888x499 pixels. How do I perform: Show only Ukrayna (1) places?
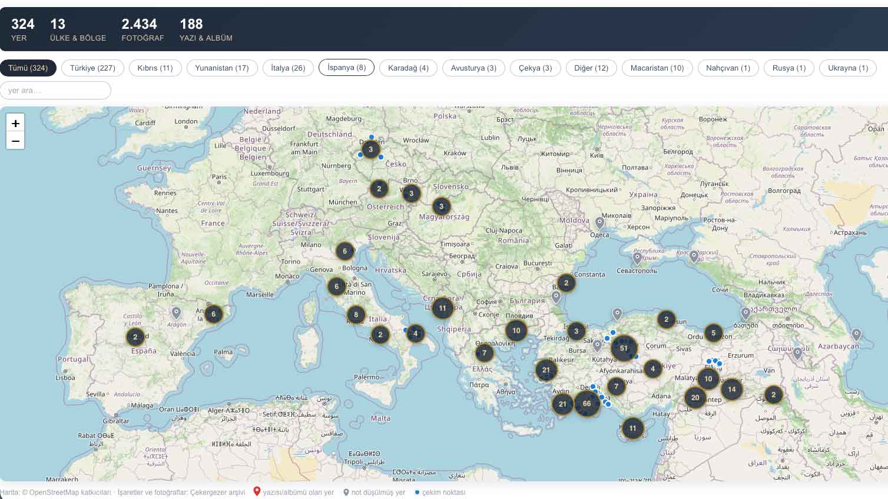[848, 68]
